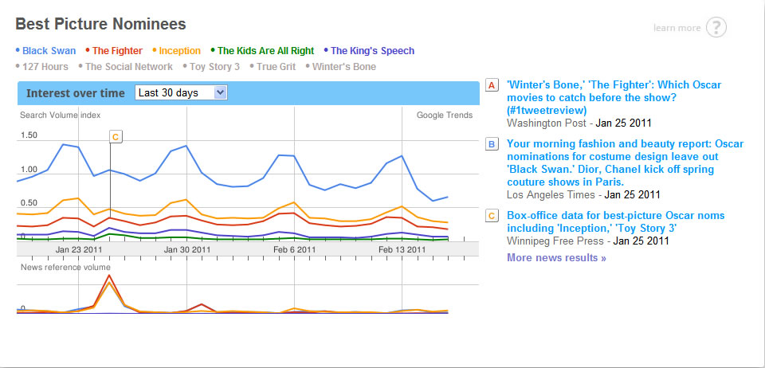Toggle The King's Speech series

(x=372, y=51)
